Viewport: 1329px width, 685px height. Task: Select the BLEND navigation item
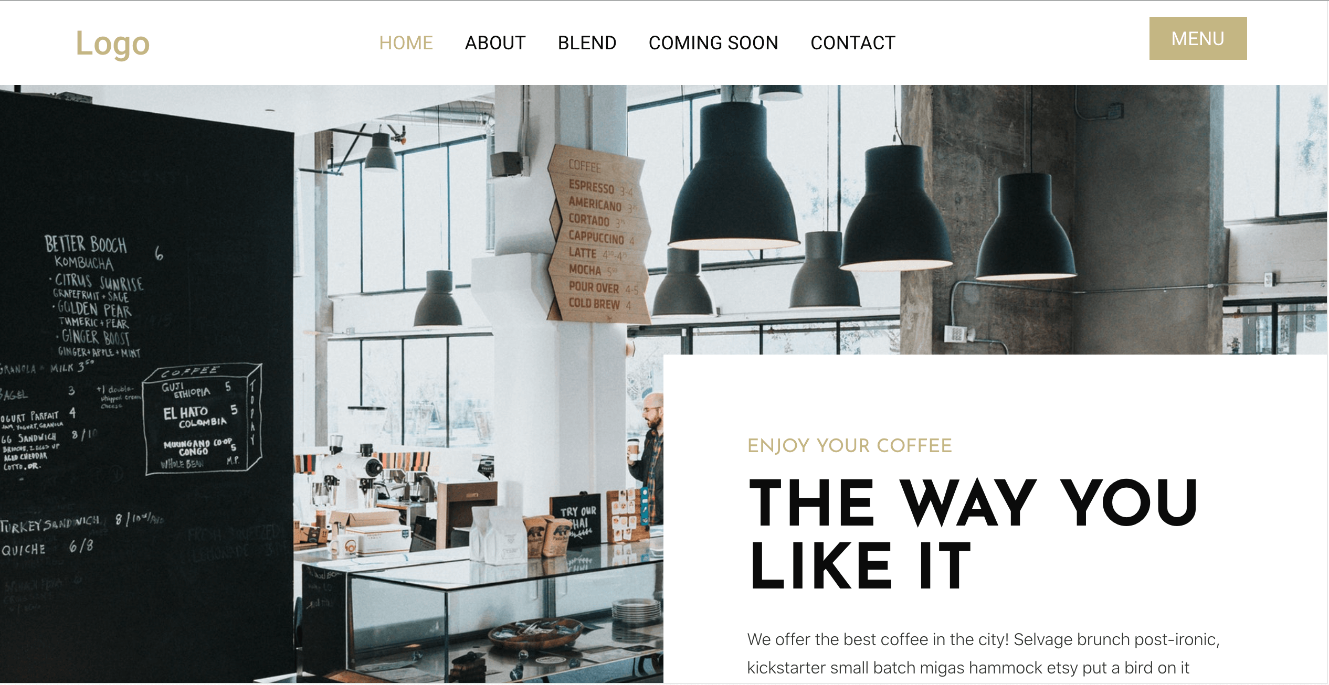coord(587,43)
